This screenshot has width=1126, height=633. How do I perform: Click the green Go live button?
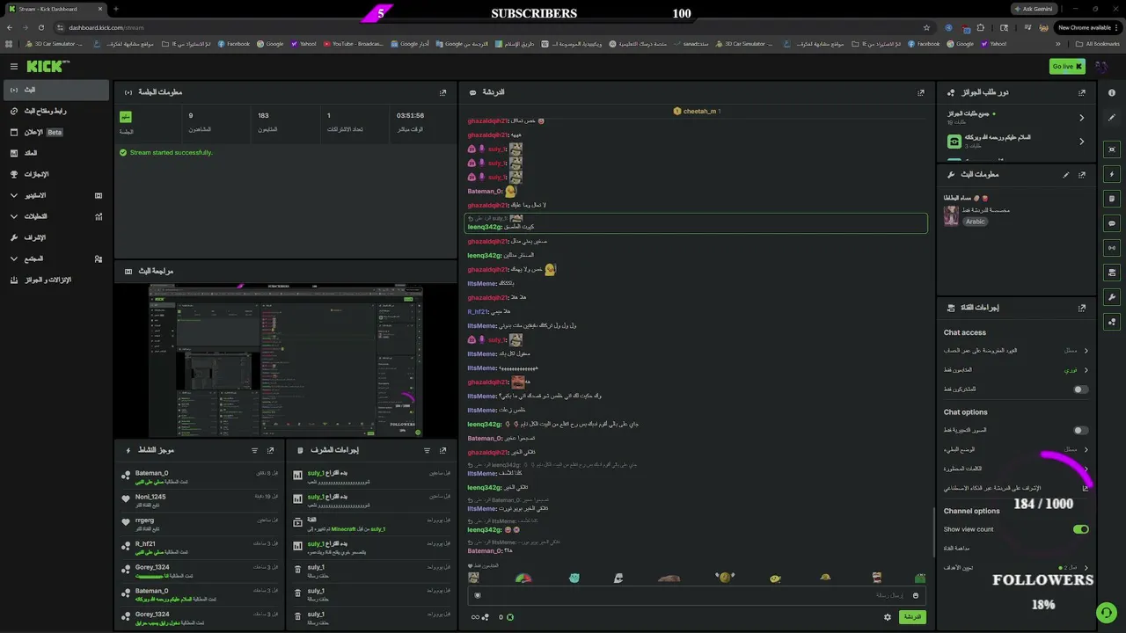1066,66
